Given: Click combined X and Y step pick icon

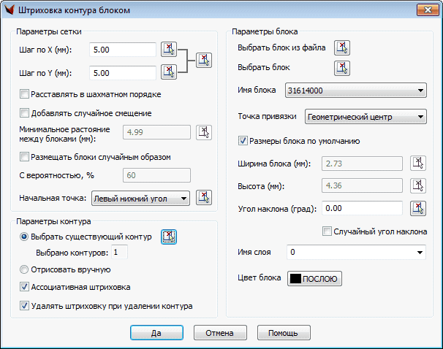Looking at the screenshot, I should pos(203,61).
